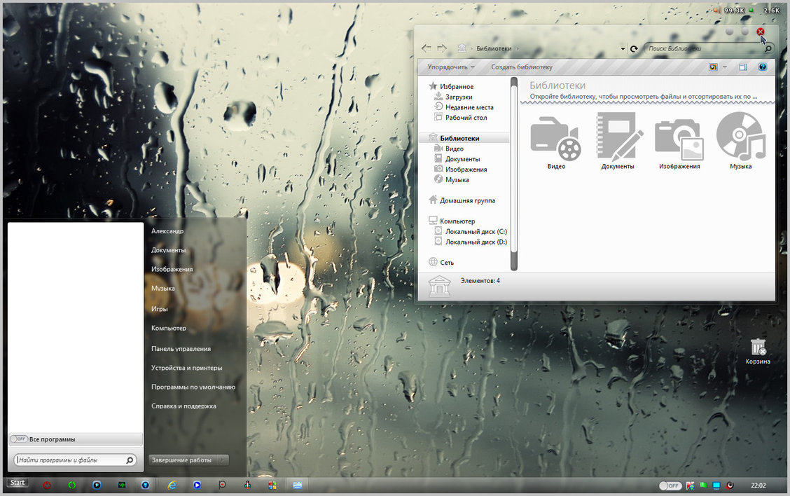Click the Корзина recycle bin desktop icon
Screen dimensions: 790x496
coord(758,350)
